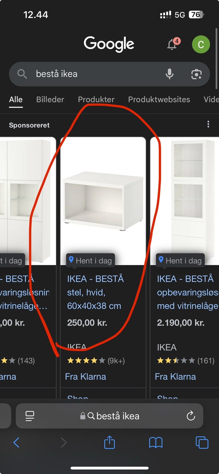Open Safari bookmarks book icon

[156, 443]
